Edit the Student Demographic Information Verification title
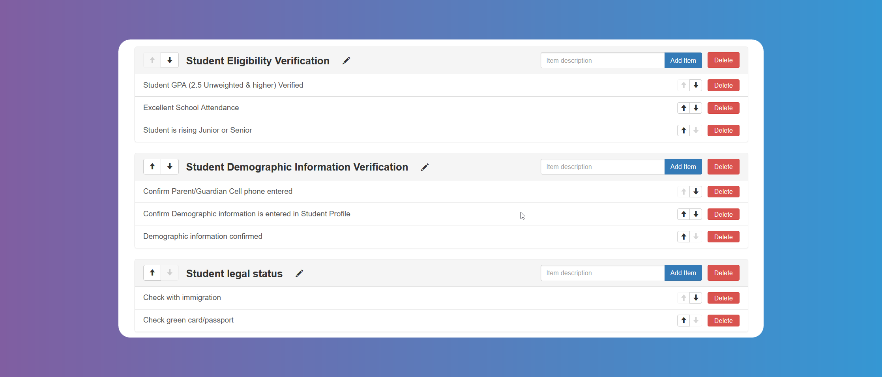Screen dimensions: 882x377 click(x=425, y=167)
